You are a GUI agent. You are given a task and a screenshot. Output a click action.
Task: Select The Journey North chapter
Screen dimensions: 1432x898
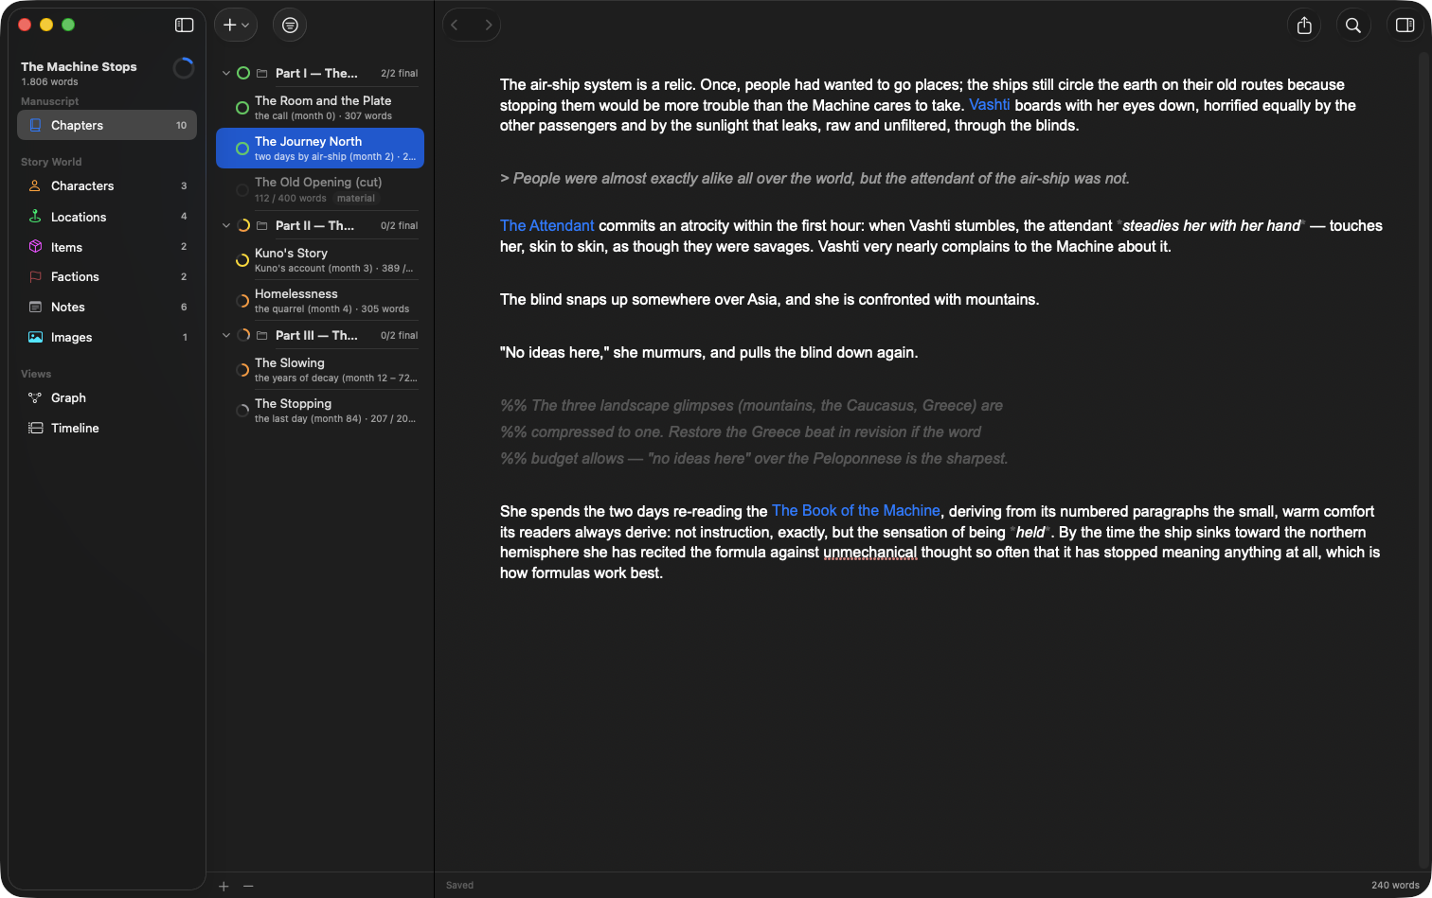pyautogui.click(x=320, y=149)
